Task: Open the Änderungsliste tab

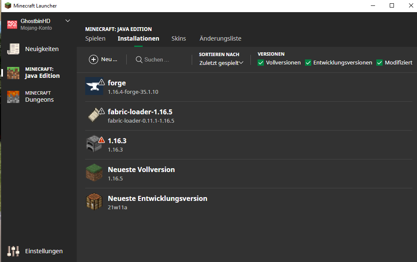Action: [220, 38]
